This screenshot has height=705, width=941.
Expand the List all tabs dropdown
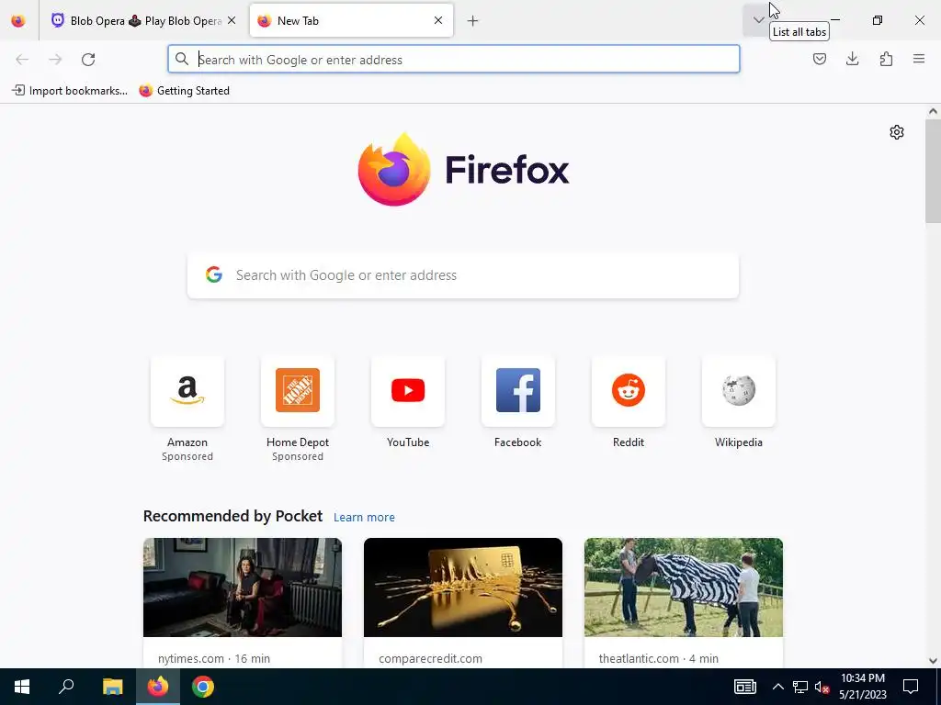tap(758, 20)
